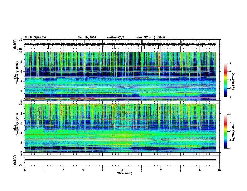
Task: Click time-axis tick label '9'
Action: click(x=200, y=170)
